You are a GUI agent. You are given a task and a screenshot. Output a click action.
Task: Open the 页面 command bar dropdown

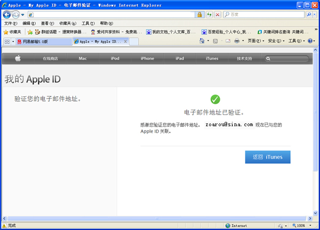tap(256, 41)
